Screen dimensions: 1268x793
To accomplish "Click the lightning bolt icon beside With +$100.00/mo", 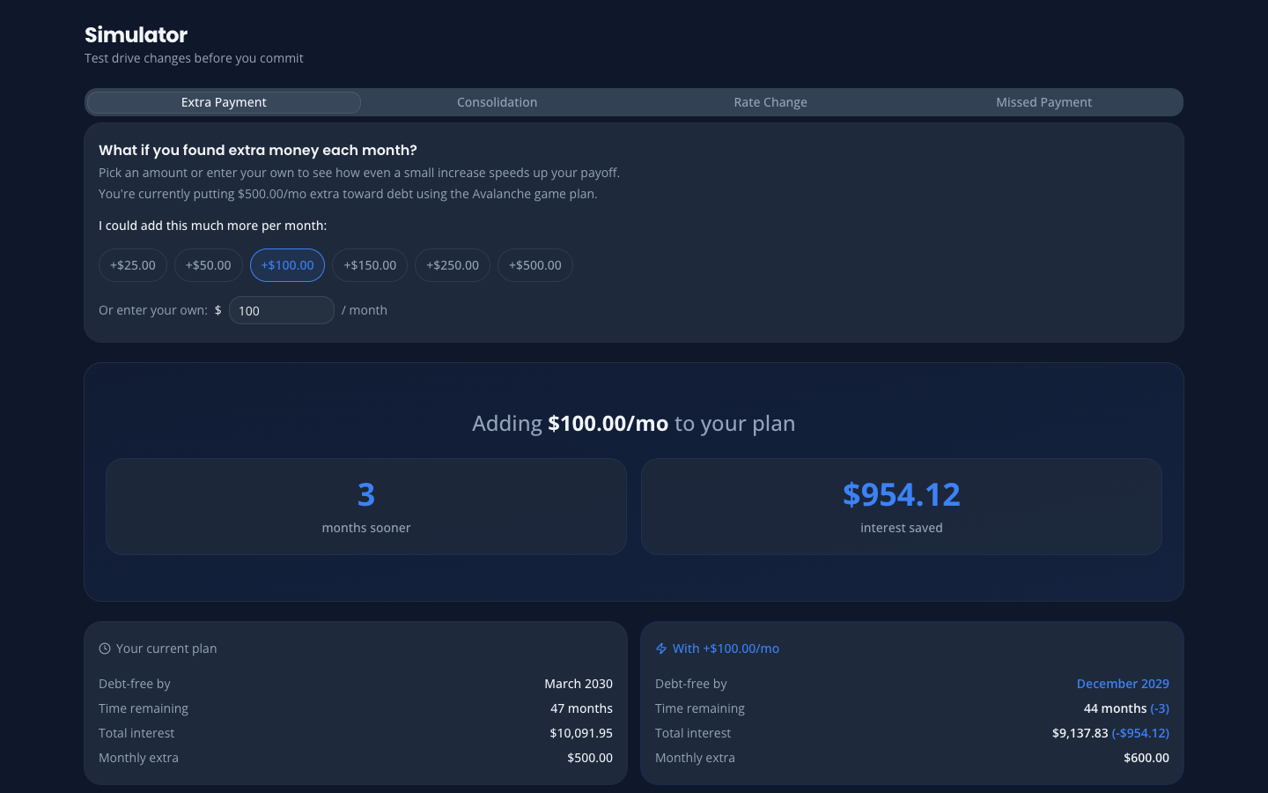I will [660, 648].
